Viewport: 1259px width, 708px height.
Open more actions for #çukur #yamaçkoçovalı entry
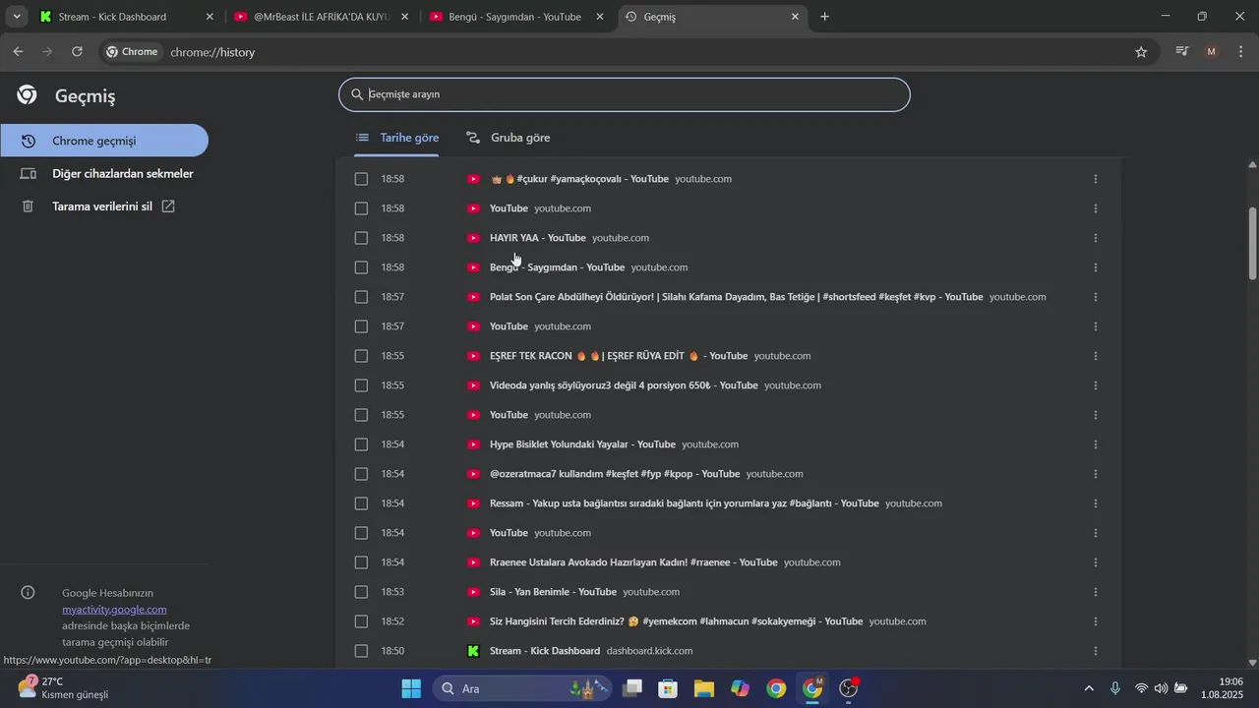point(1096,179)
